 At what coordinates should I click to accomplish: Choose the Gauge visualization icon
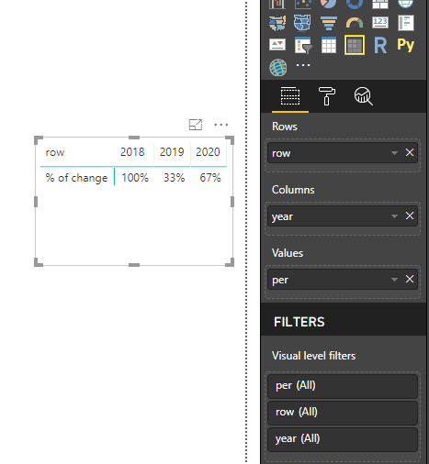355,23
